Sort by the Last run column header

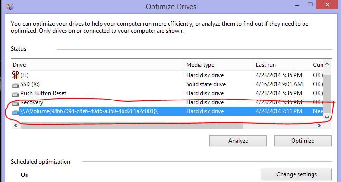tap(282, 64)
